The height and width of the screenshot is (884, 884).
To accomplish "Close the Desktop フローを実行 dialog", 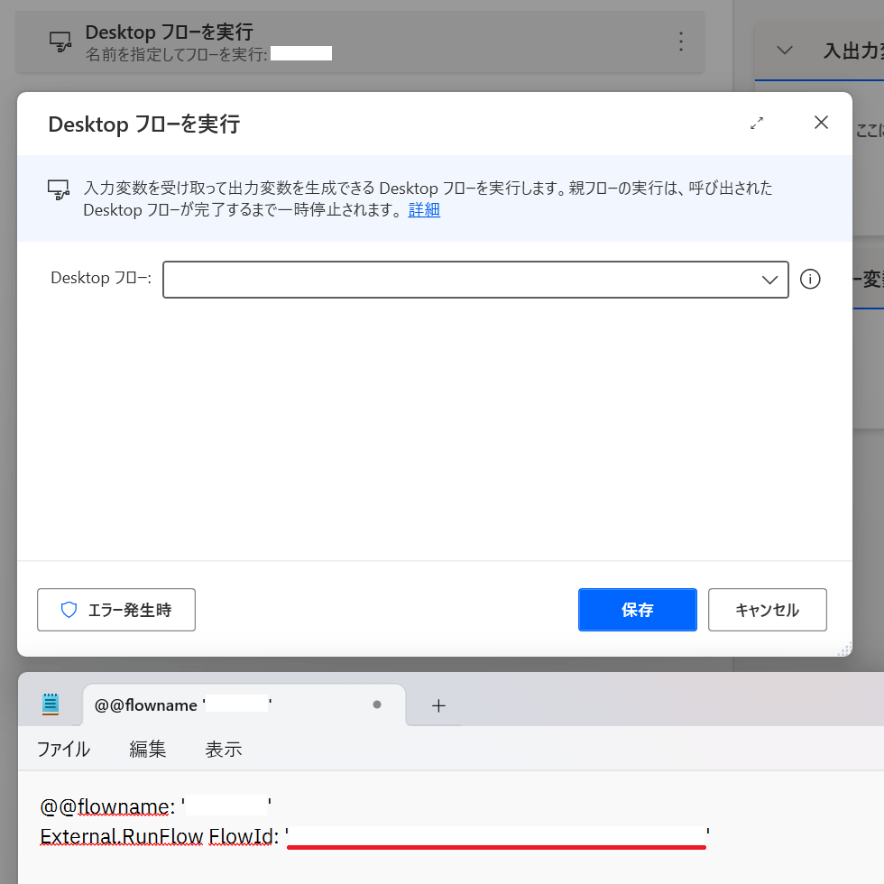I will (821, 123).
